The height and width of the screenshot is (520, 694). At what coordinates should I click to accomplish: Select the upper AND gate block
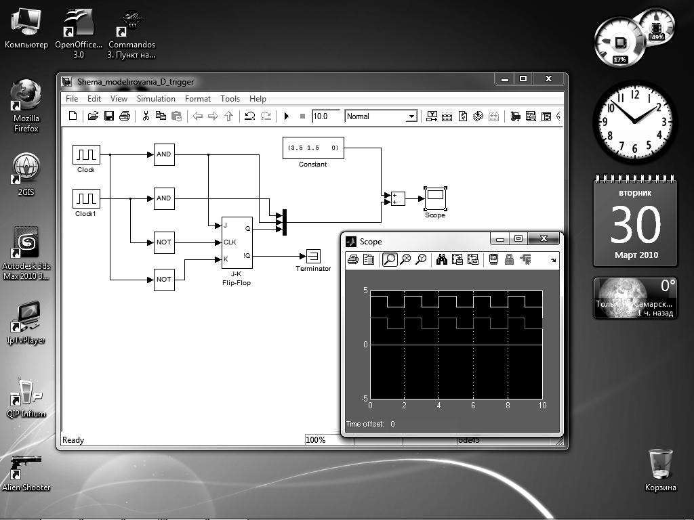pos(164,155)
